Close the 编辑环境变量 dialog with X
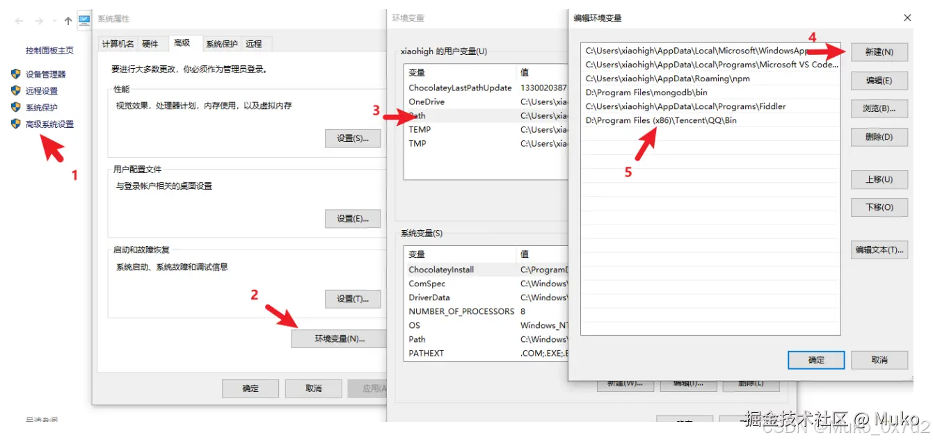 tap(907, 18)
